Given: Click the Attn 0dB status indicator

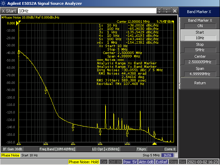Looking at the screenshot, I should pyautogui.click(x=146, y=162).
